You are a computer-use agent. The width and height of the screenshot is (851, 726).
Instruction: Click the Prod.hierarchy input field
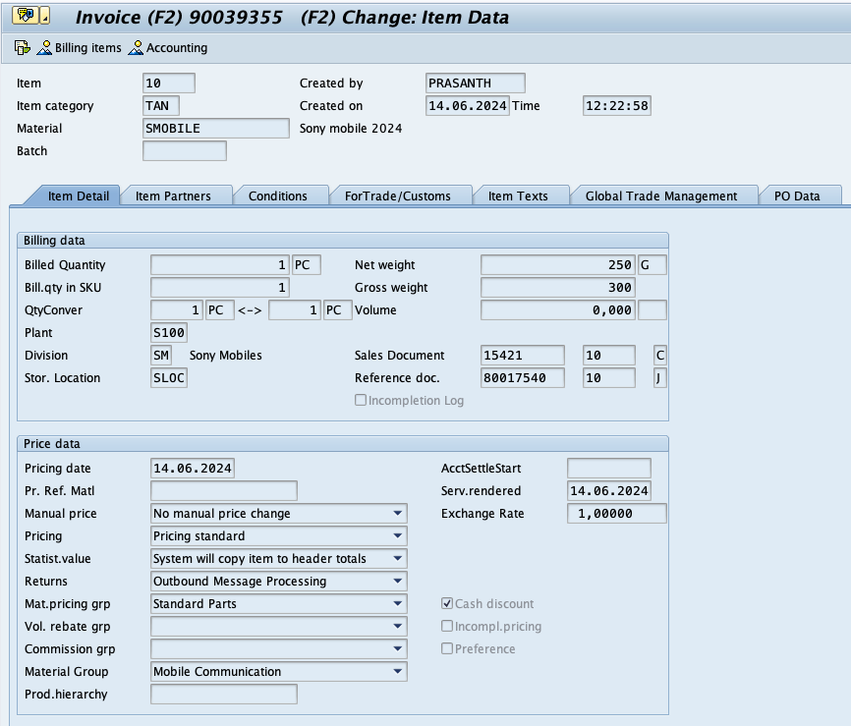pyautogui.click(x=222, y=694)
